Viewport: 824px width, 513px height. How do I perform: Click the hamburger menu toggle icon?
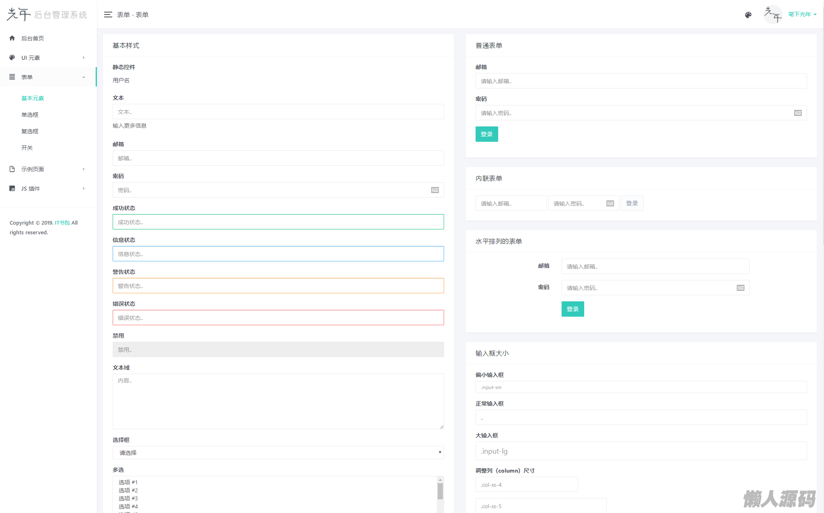108,15
